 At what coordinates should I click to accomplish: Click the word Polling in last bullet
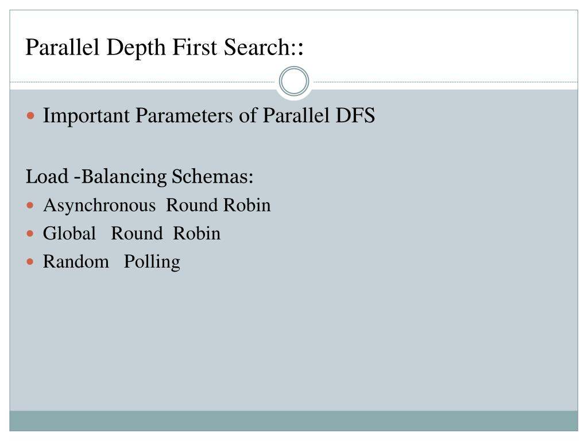click(x=152, y=262)
